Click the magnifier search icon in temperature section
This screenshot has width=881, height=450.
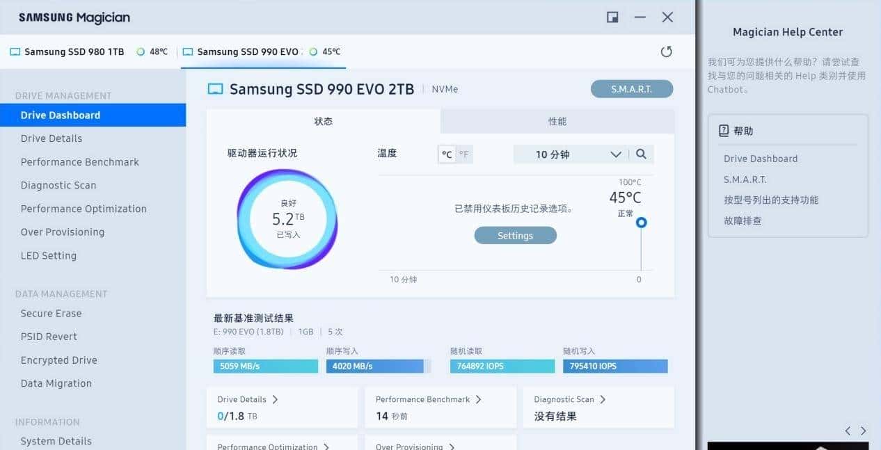click(641, 154)
